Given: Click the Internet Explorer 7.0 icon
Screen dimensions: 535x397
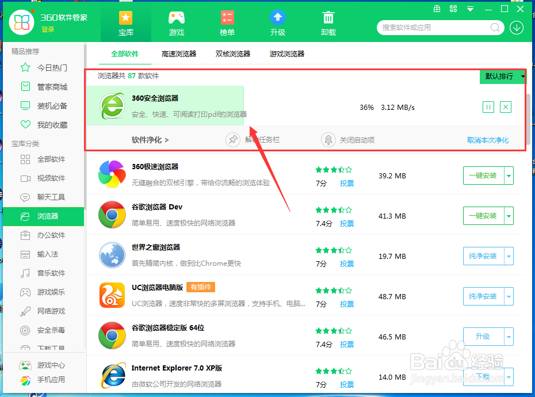Looking at the screenshot, I should tap(113, 375).
